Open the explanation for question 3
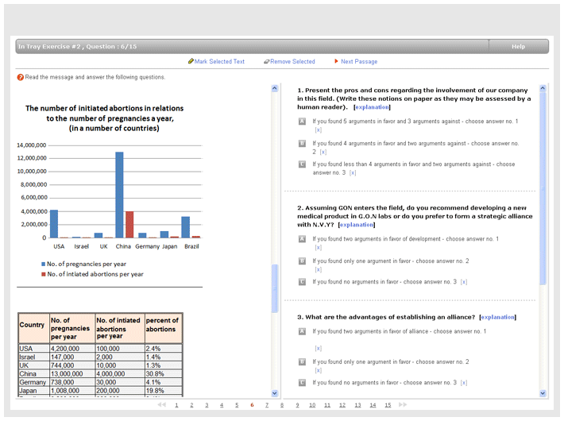 click(x=497, y=317)
